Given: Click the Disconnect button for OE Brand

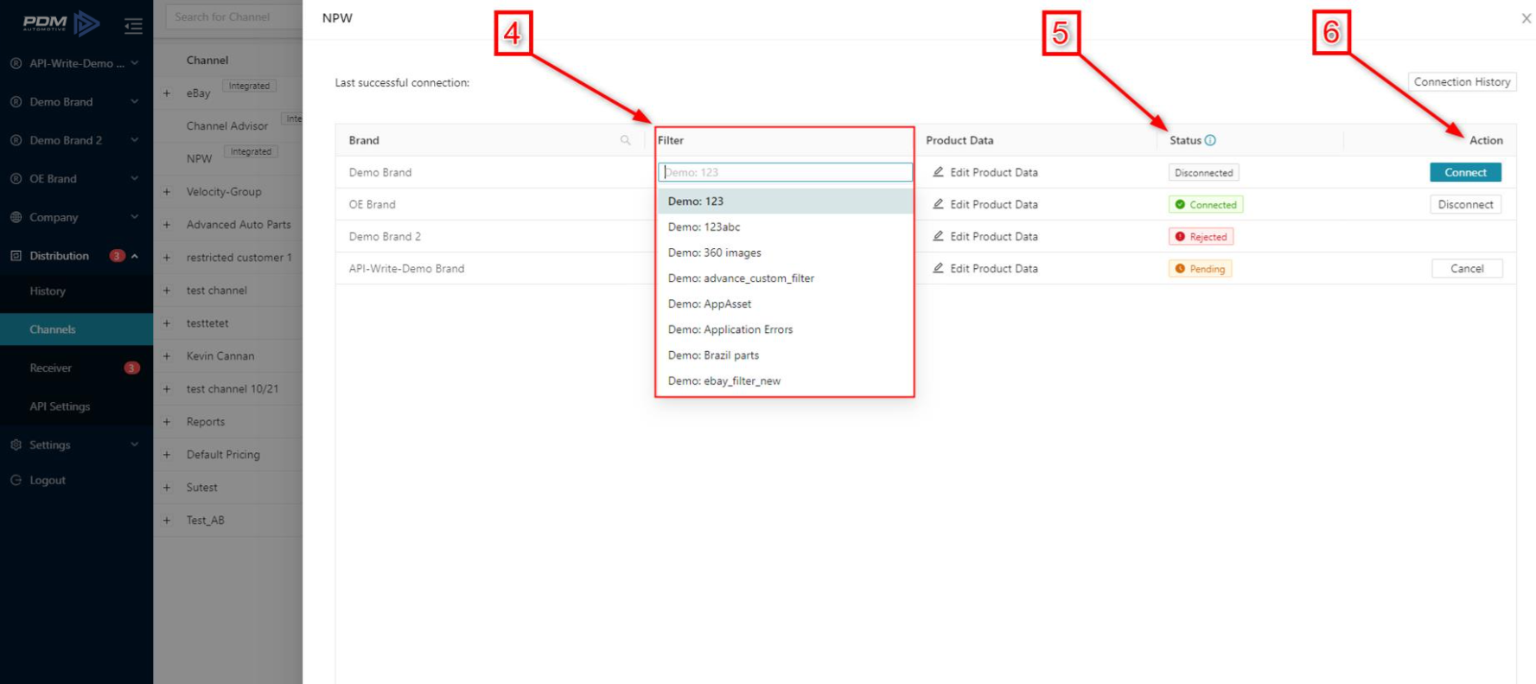Looking at the screenshot, I should [1465, 205].
